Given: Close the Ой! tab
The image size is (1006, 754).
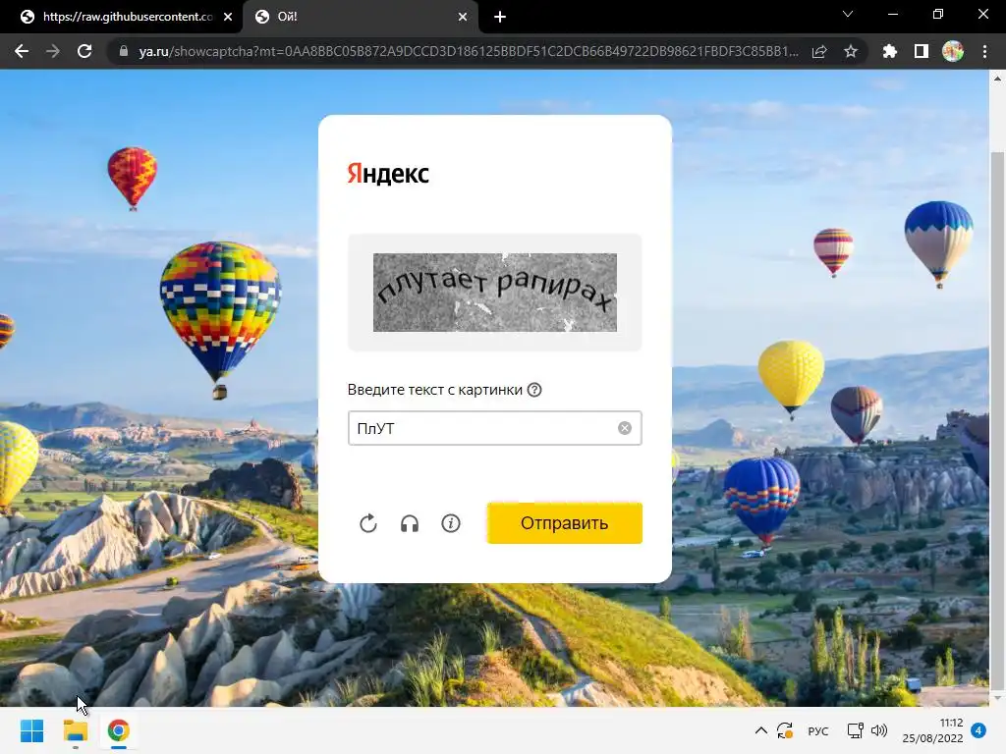Looking at the screenshot, I should pyautogui.click(x=463, y=17).
